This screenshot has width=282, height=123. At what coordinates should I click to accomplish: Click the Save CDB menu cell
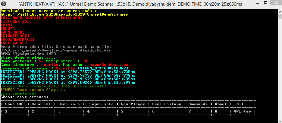click(x=15, y=104)
